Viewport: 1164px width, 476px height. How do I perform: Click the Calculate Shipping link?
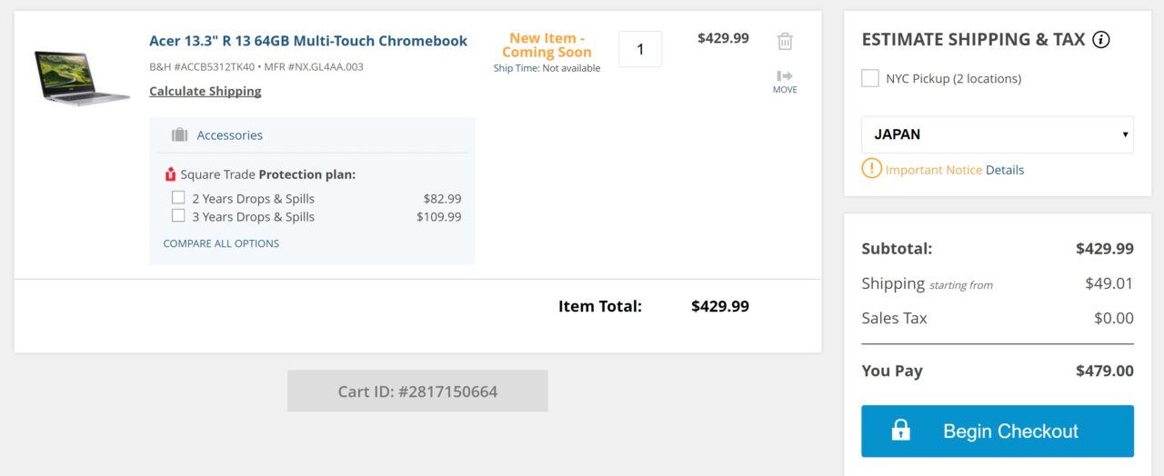pos(206,91)
